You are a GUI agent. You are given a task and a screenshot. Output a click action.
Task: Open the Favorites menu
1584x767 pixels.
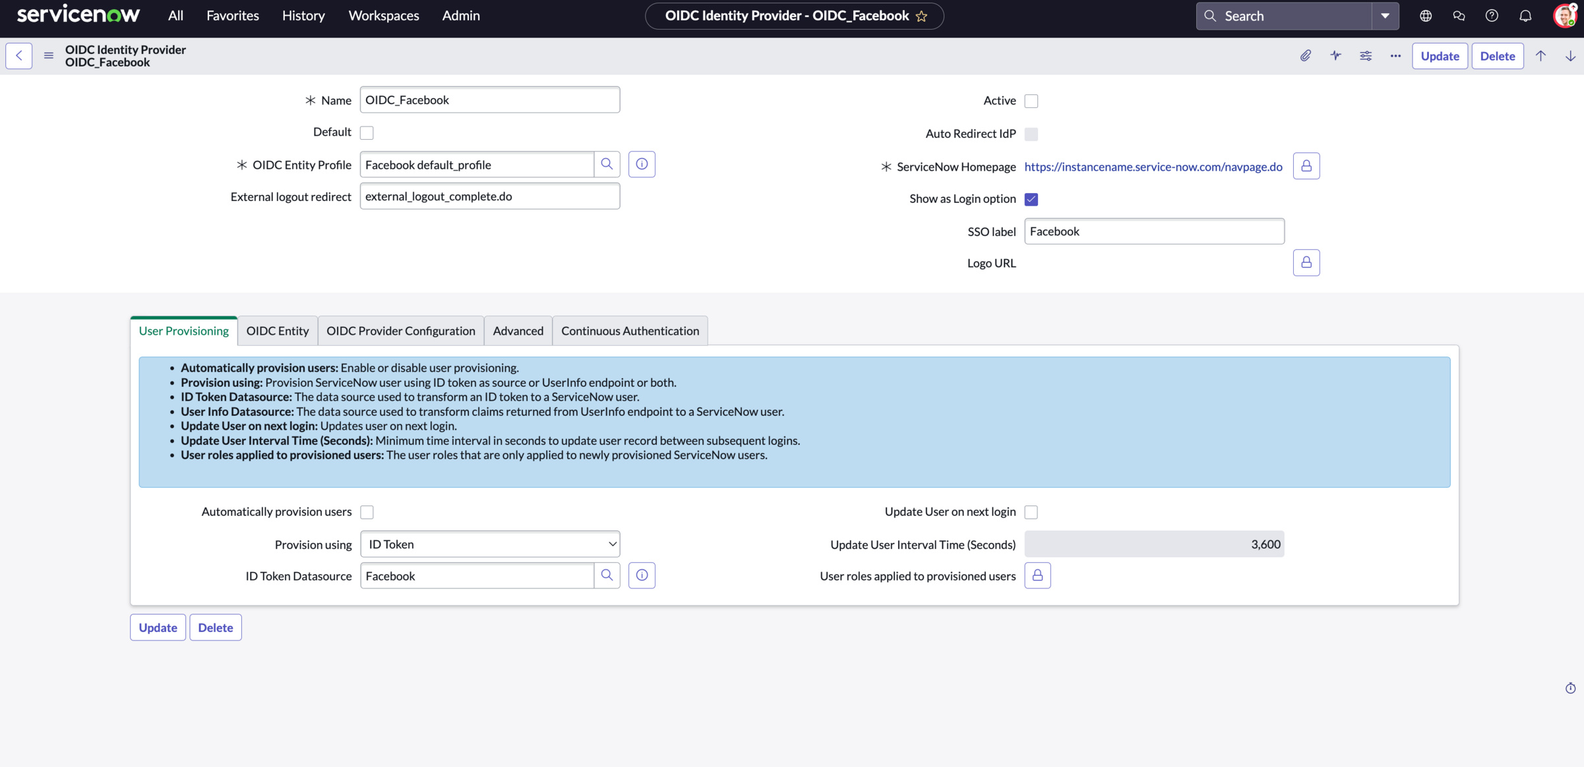[233, 16]
